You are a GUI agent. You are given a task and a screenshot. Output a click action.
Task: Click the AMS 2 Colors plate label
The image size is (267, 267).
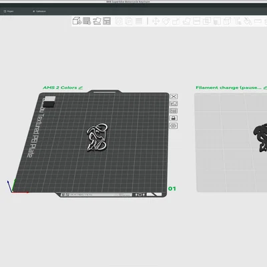click(x=60, y=87)
